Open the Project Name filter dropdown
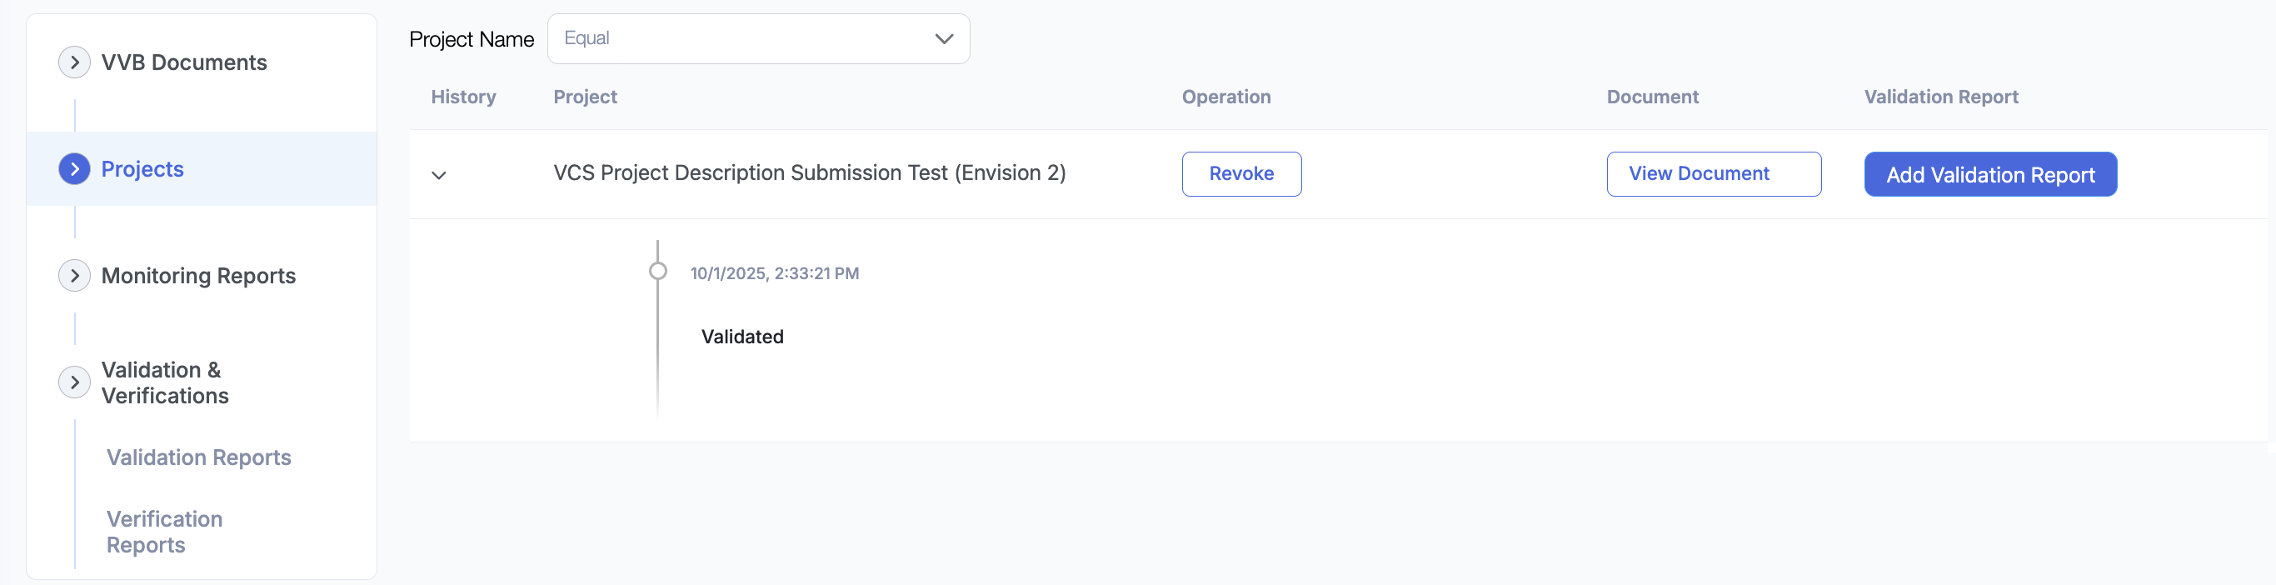 tap(757, 39)
